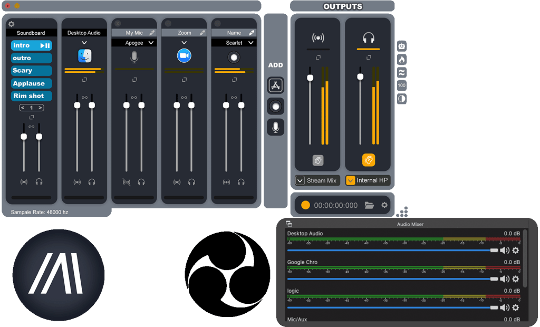The width and height of the screenshot is (540, 327).
Task: Toggle the contrast half-circle icon
Action: click(402, 99)
